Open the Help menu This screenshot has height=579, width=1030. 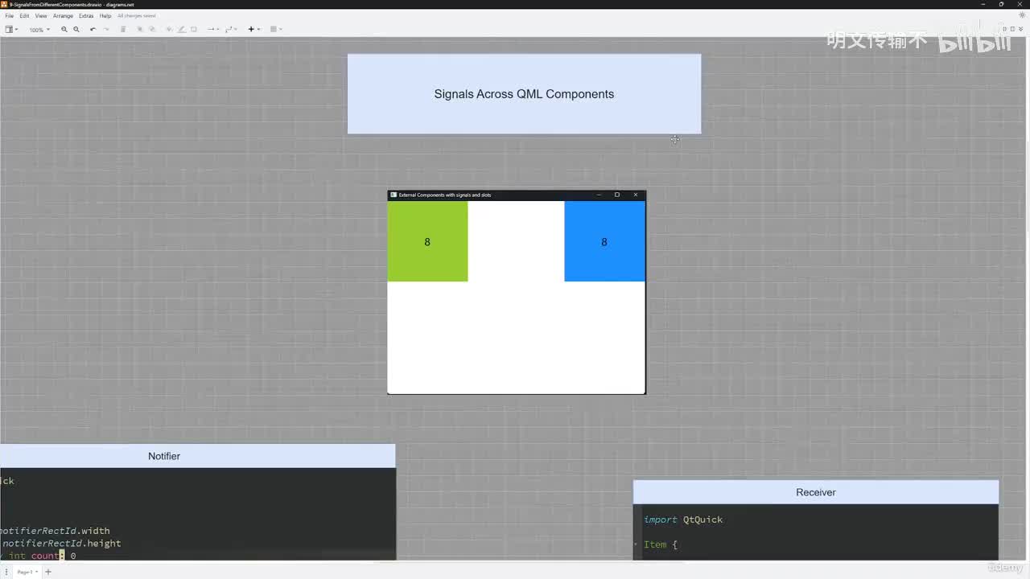click(105, 16)
